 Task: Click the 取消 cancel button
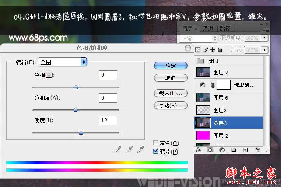coord(170,78)
